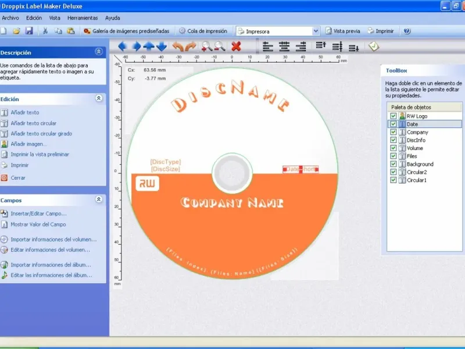Select the DateShort field on disc
Viewport: 465px width, 349px height.
(x=301, y=169)
